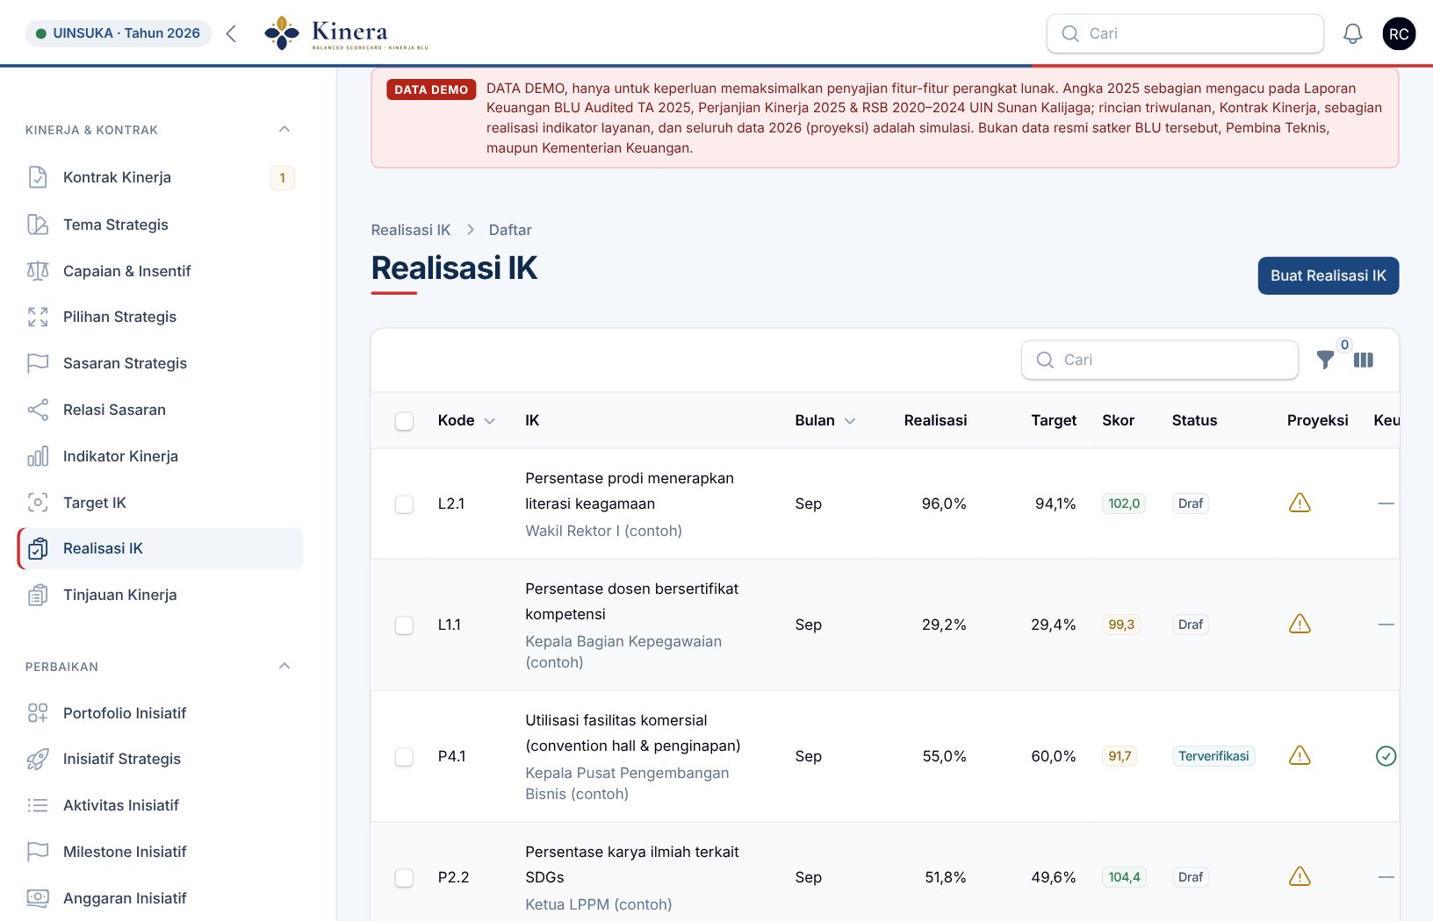The height and width of the screenshot is (921, 1433).
Task: Click the Indikator Kinerja bar chart icon
Action: coord(38,456)
